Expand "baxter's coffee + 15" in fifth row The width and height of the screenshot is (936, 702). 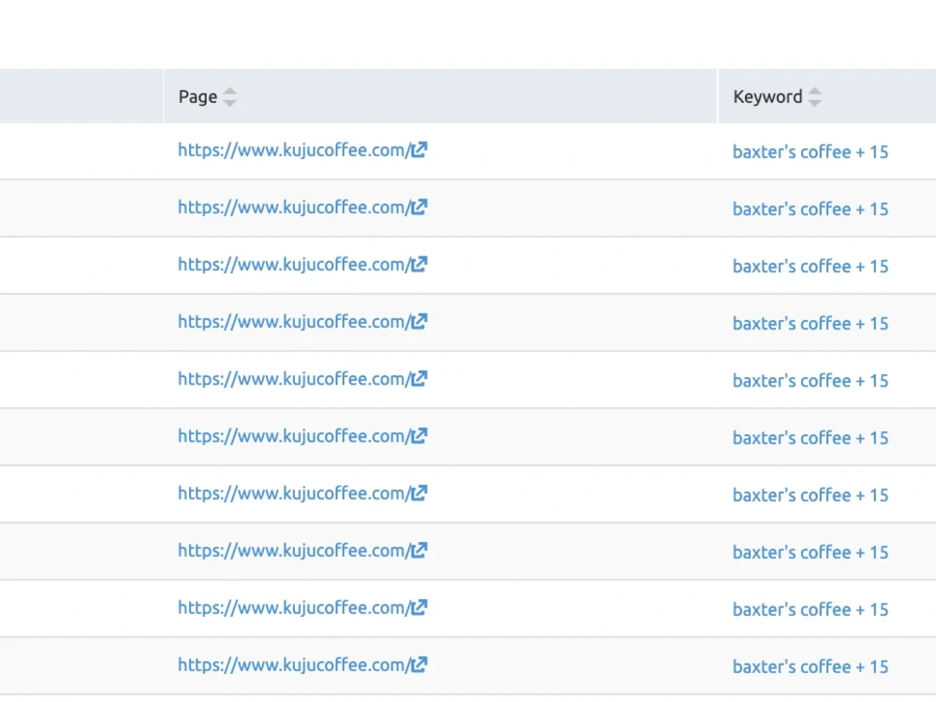click(811, 381)
